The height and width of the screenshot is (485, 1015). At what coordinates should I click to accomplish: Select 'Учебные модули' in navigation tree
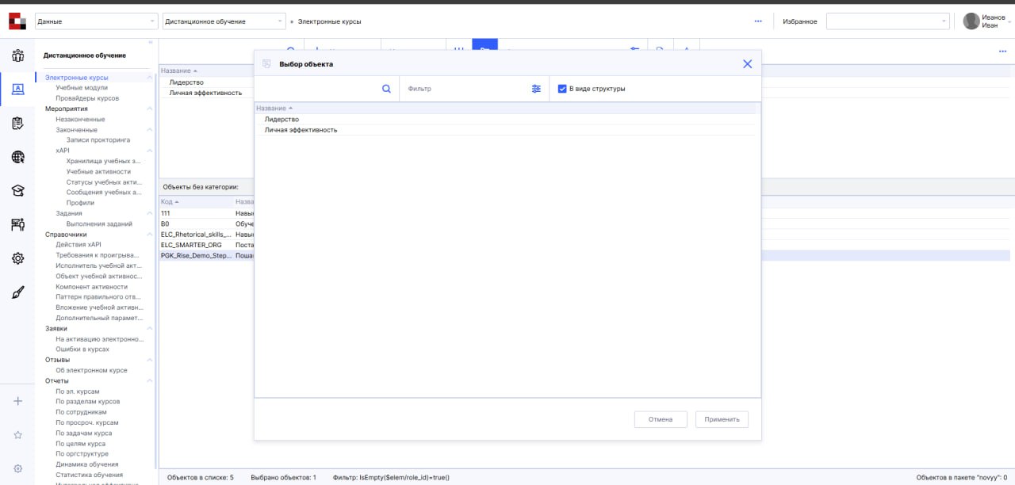point(87,88)
